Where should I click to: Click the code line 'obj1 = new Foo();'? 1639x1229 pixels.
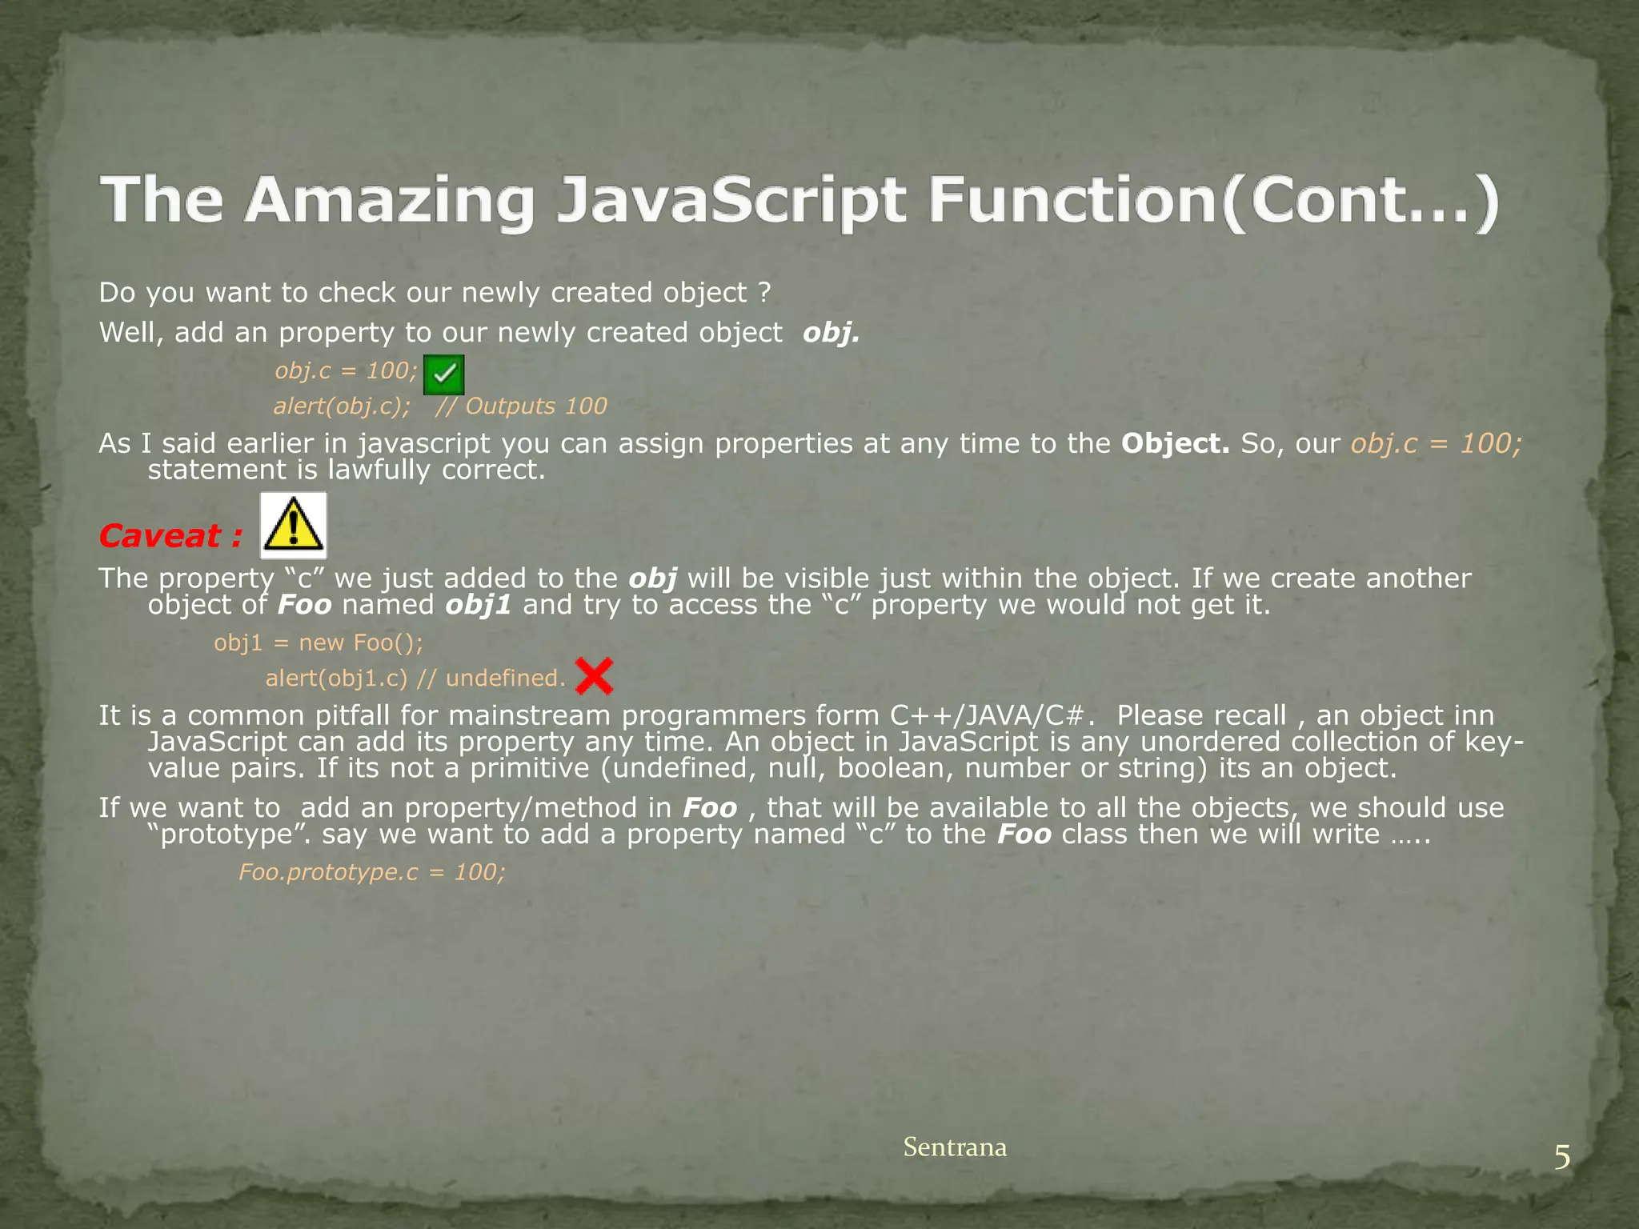pyautogui.click(x=319, y=643)
